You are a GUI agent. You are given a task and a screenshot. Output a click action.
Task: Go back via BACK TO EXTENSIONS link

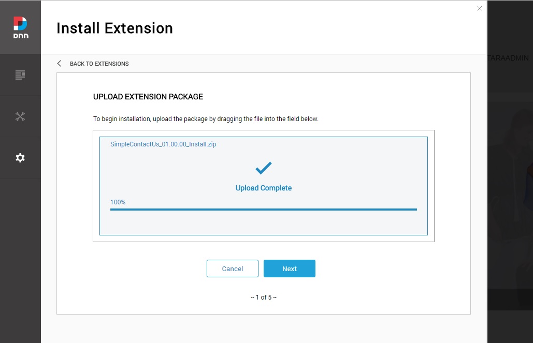pyautogui.click(x=99, y=64)
